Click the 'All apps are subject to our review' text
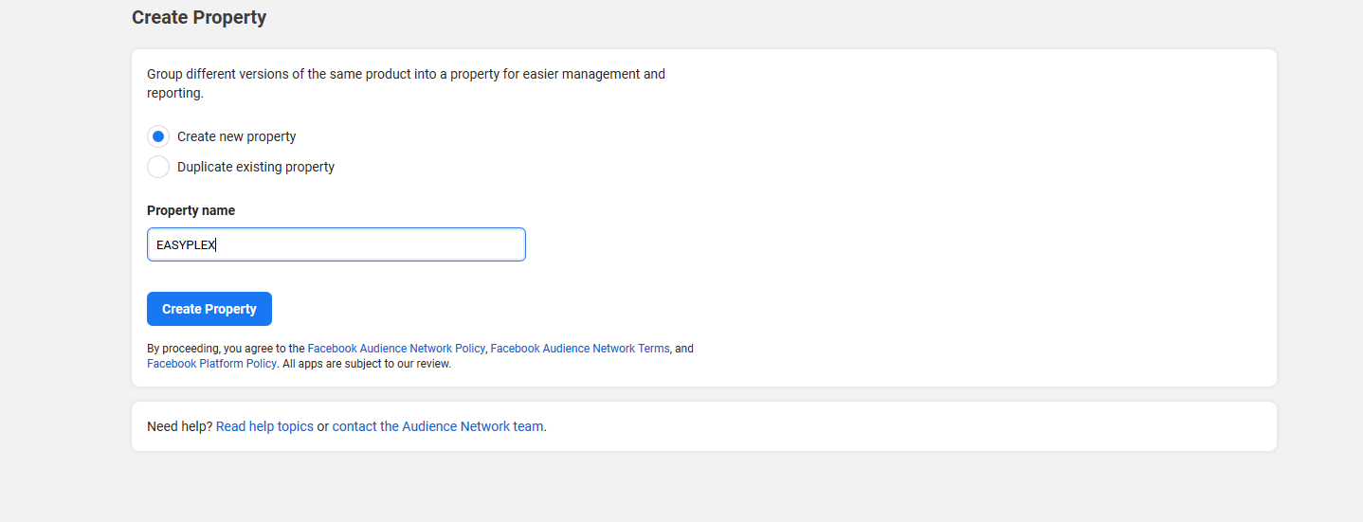Image resolution: width=1363 pixels, height=522 pixels. tap(366, 364)
